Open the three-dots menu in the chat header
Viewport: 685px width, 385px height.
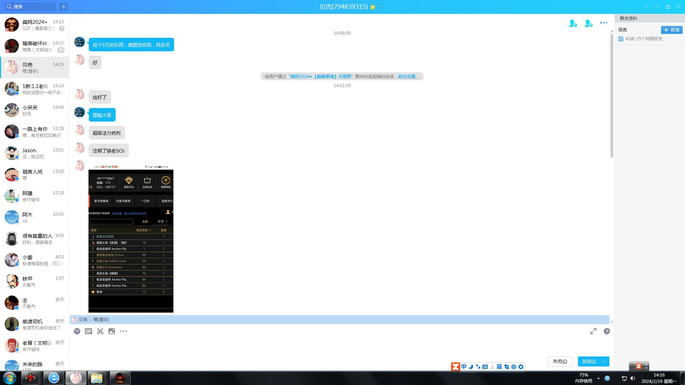604,22
